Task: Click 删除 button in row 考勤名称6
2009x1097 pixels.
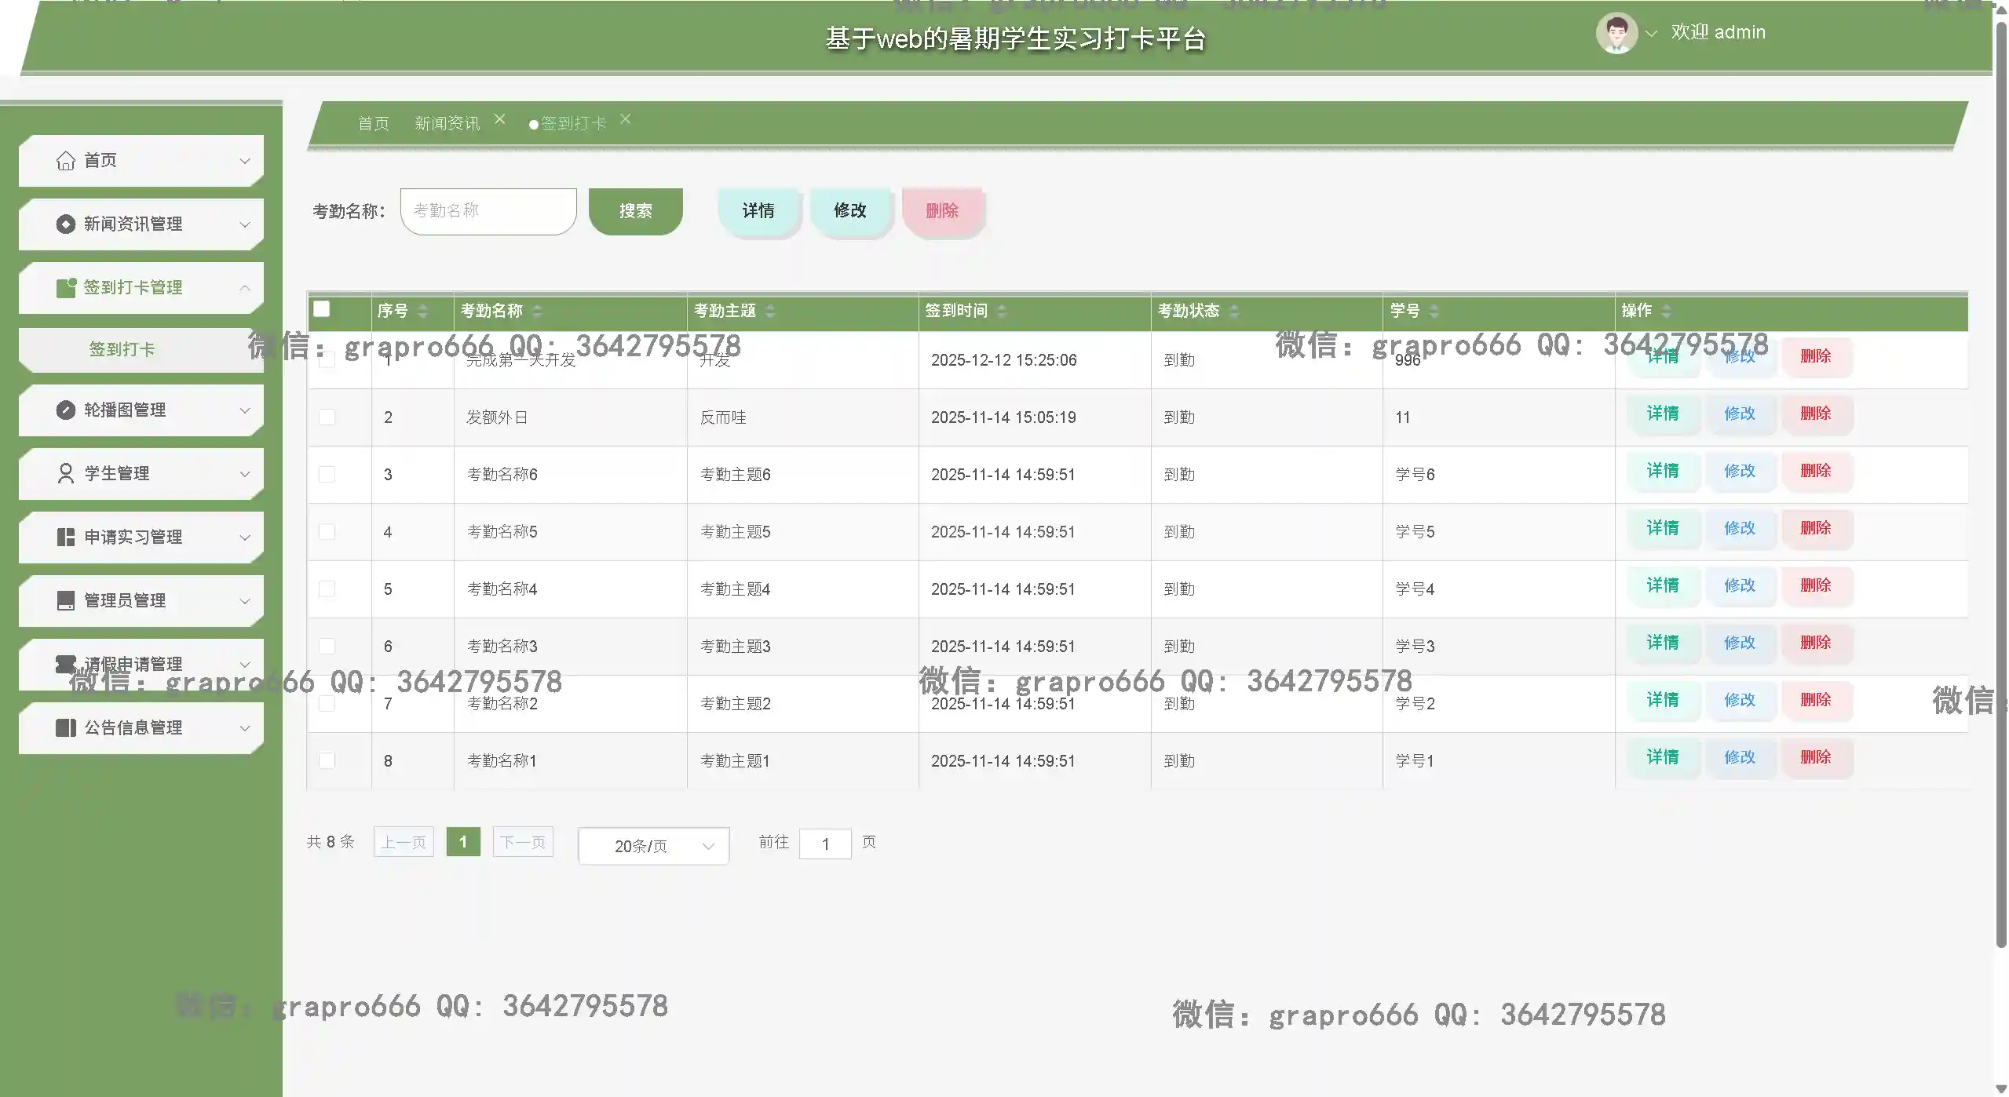Action: click(1815, 471)
